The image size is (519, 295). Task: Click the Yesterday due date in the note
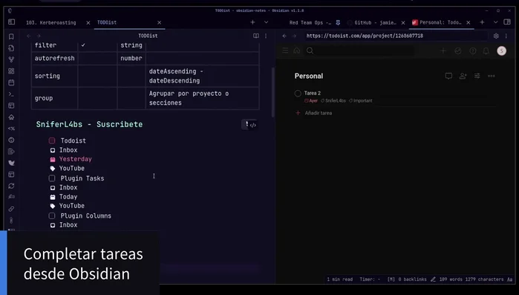[x=76, y=159]
